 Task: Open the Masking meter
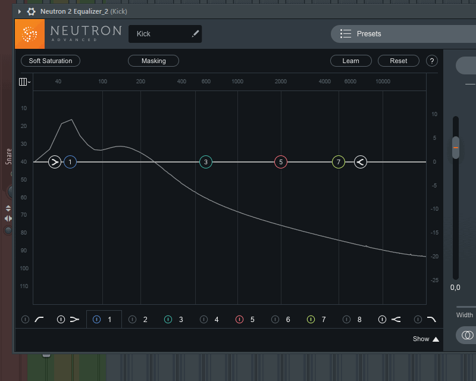point(154,61)
